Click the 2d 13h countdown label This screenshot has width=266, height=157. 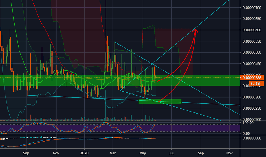pyautogui.click(x=257, y=84)
